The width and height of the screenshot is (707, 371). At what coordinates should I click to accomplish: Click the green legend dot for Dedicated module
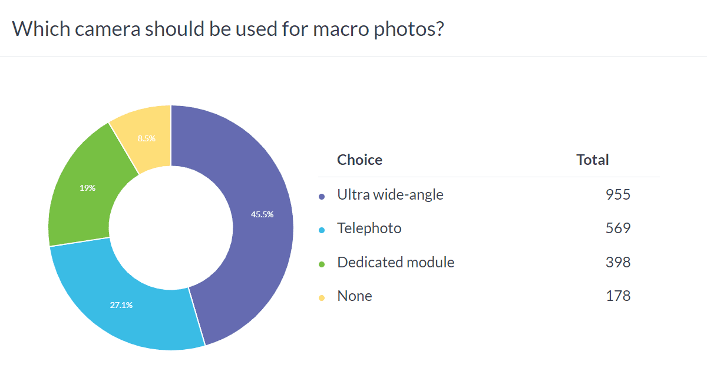tap(322, 264)
